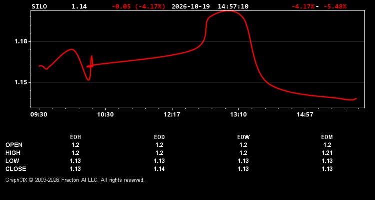Image resolution: width=375 pixels, height=200 pixels.
Task: Click the EOW column header
Action: pos(243,137)
